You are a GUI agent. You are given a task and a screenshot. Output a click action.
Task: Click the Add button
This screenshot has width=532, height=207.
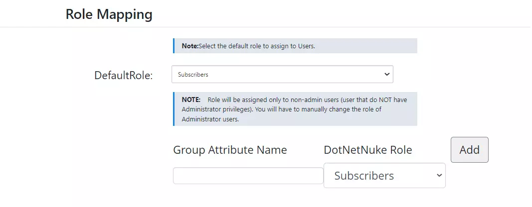[470, 150]
